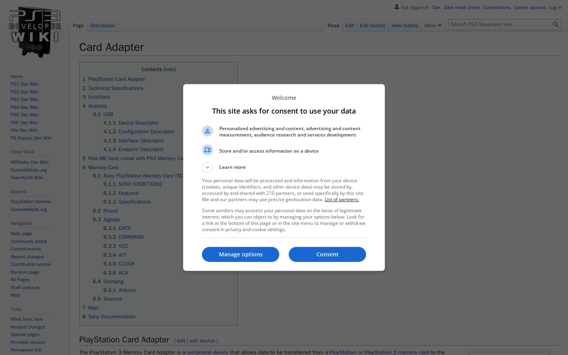The width and height of the screenshot is (568, 355).
Task: Open PS5 Dev Wiki sidebar link
Action: tap(24, 115)
